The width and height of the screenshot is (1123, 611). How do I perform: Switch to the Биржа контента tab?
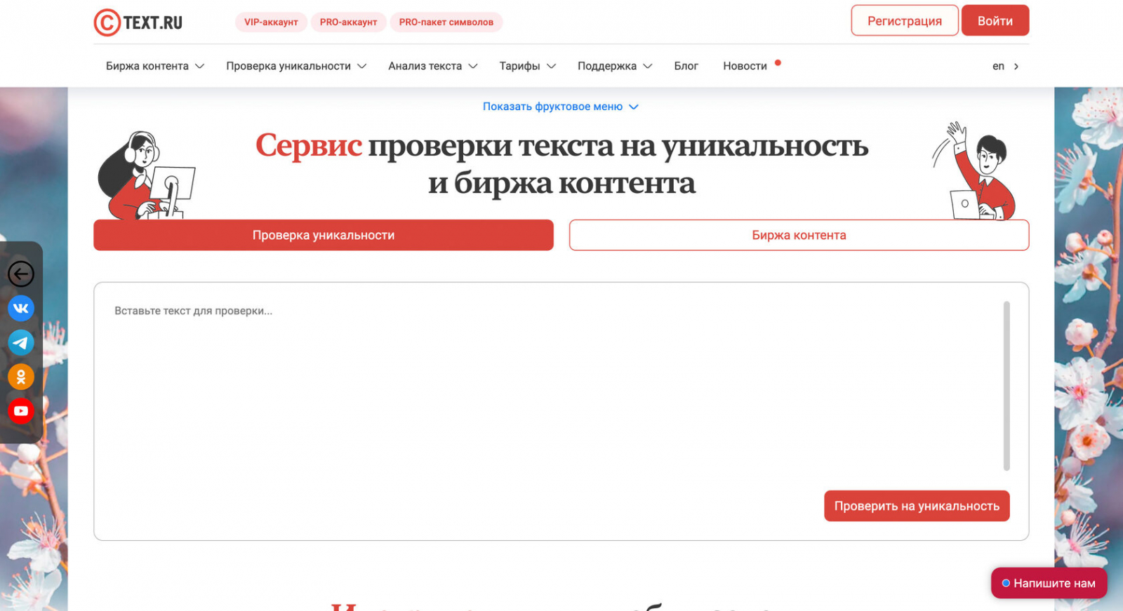click(x=799, y=235)
